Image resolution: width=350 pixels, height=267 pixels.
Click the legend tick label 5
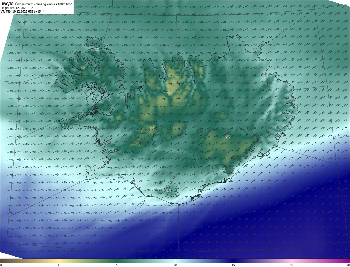117,265
